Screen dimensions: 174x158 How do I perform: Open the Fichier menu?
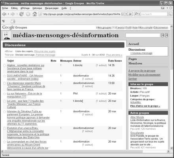(x=5, y=8)
